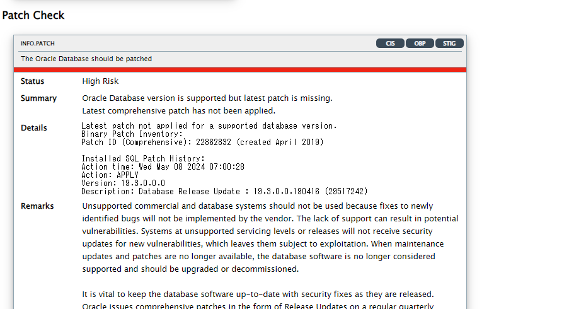Click the Database Release Update description line
The image size is (569, 309).
(x=224, y=191)
